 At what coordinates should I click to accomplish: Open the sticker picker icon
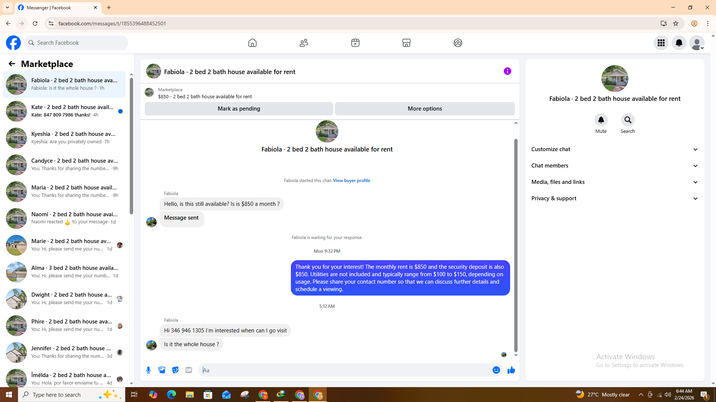(175, 370)
